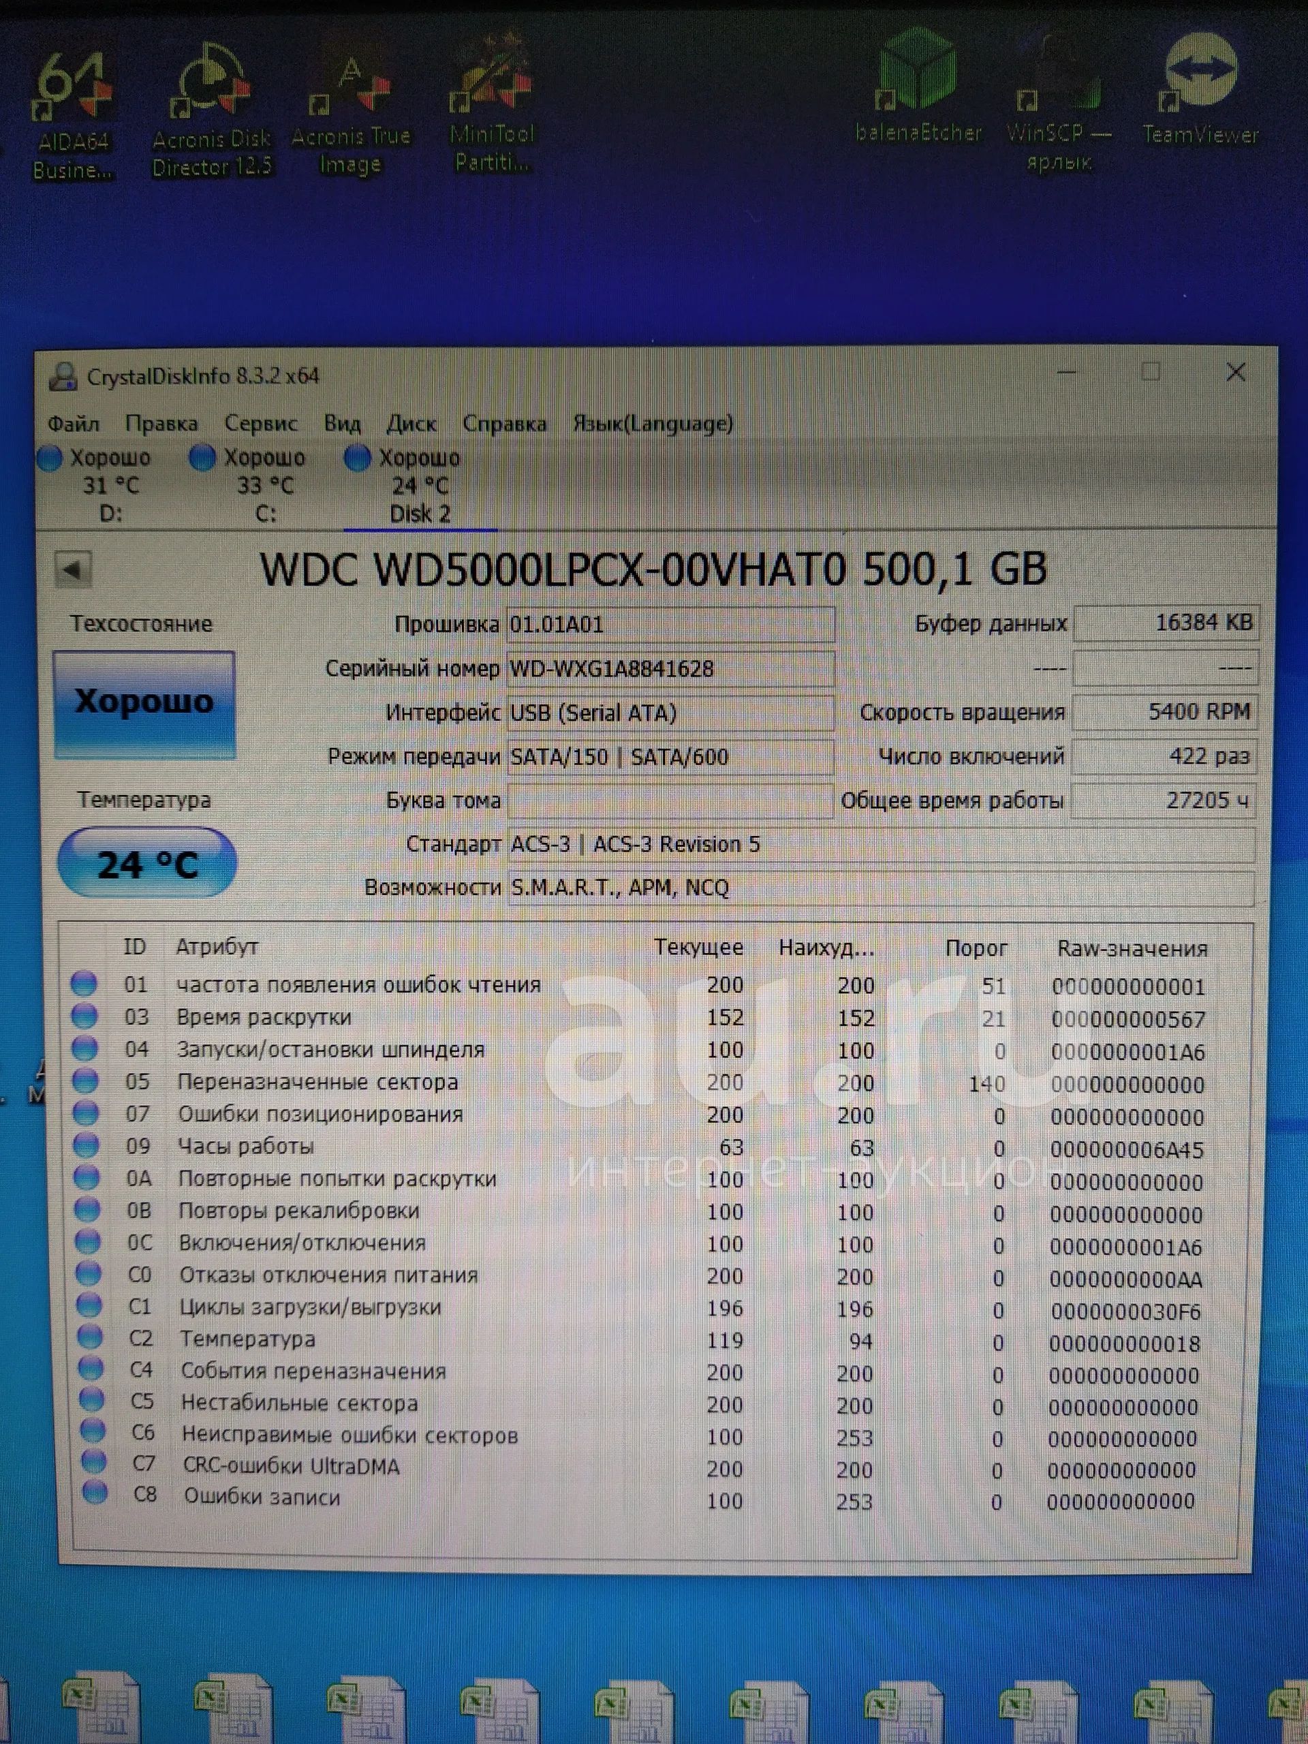Click the disk model title WDC WD5000LPCX-00VHAT0
The width and height of the screenshot is (1308, 1744).
[553, 570]
